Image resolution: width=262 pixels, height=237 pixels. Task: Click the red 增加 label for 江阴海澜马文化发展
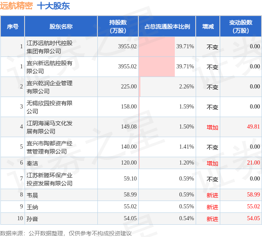[x=212, y=127]
